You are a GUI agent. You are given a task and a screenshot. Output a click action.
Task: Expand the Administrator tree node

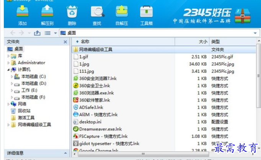coord(8,63)
